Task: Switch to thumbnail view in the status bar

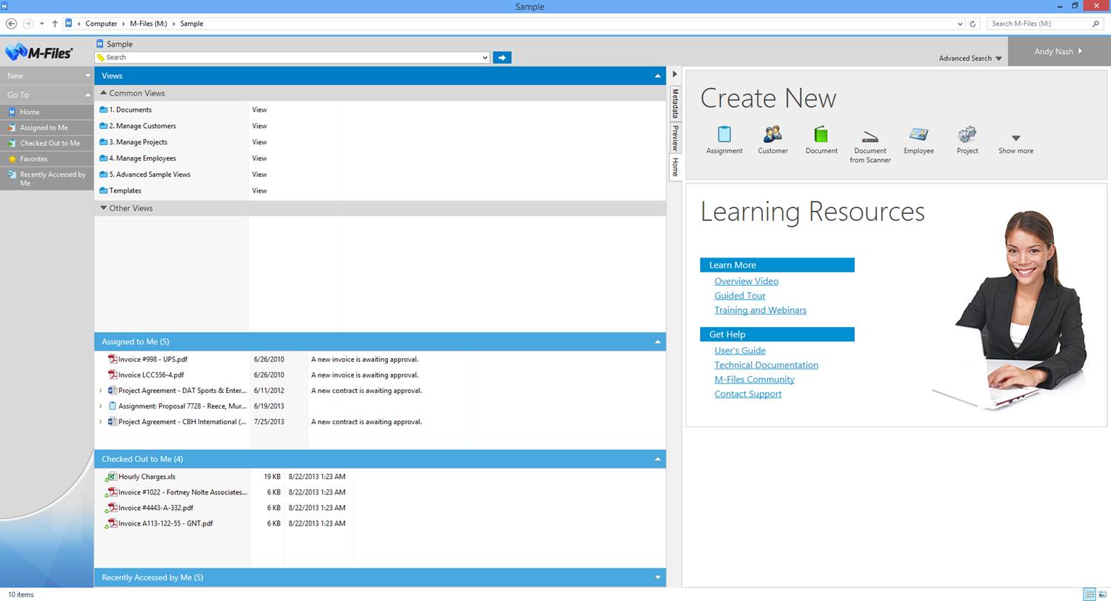Action: (1103, 594)
